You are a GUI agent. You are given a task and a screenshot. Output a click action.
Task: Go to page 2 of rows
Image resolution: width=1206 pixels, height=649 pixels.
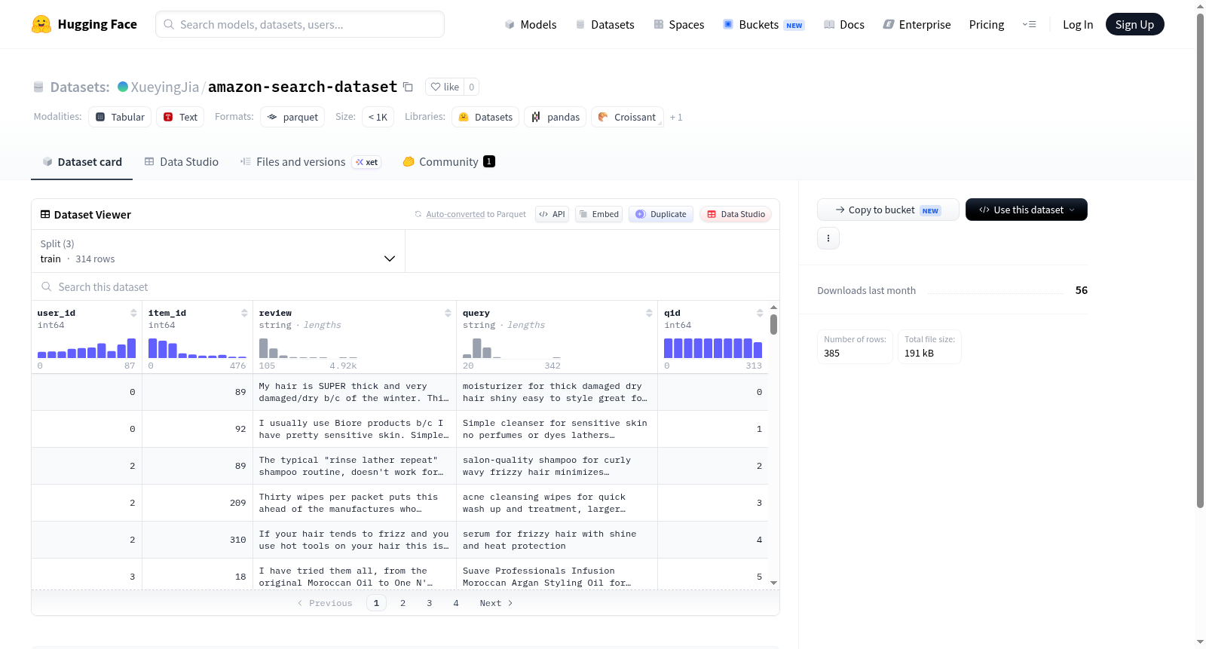click(403, 603)
